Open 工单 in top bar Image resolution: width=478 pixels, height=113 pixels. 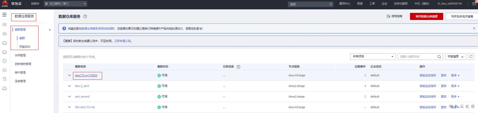(372, 4)
